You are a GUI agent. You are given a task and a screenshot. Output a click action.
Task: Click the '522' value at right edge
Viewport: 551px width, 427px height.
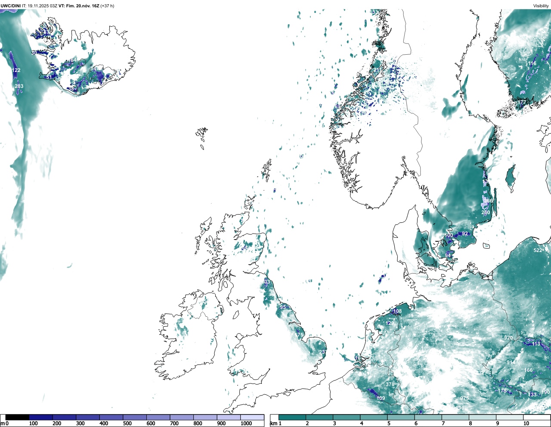tap(538, 250)
